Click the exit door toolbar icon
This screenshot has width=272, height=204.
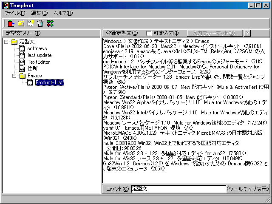tap(11, 23)
